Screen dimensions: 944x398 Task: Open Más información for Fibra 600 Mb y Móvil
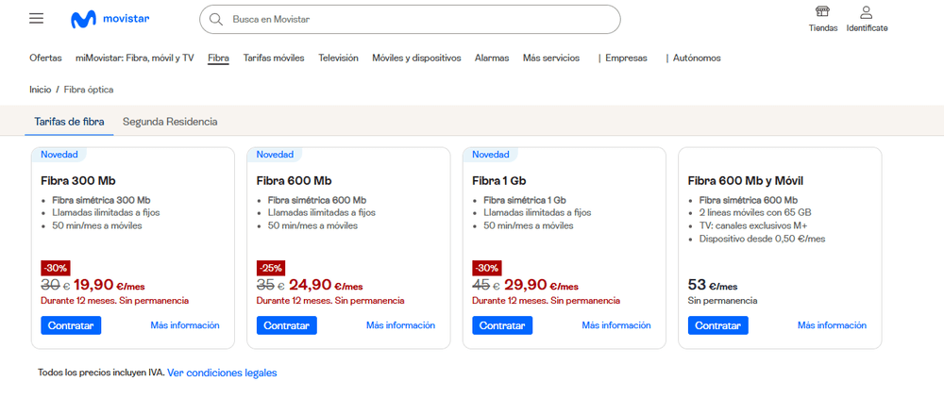(832, 325)
